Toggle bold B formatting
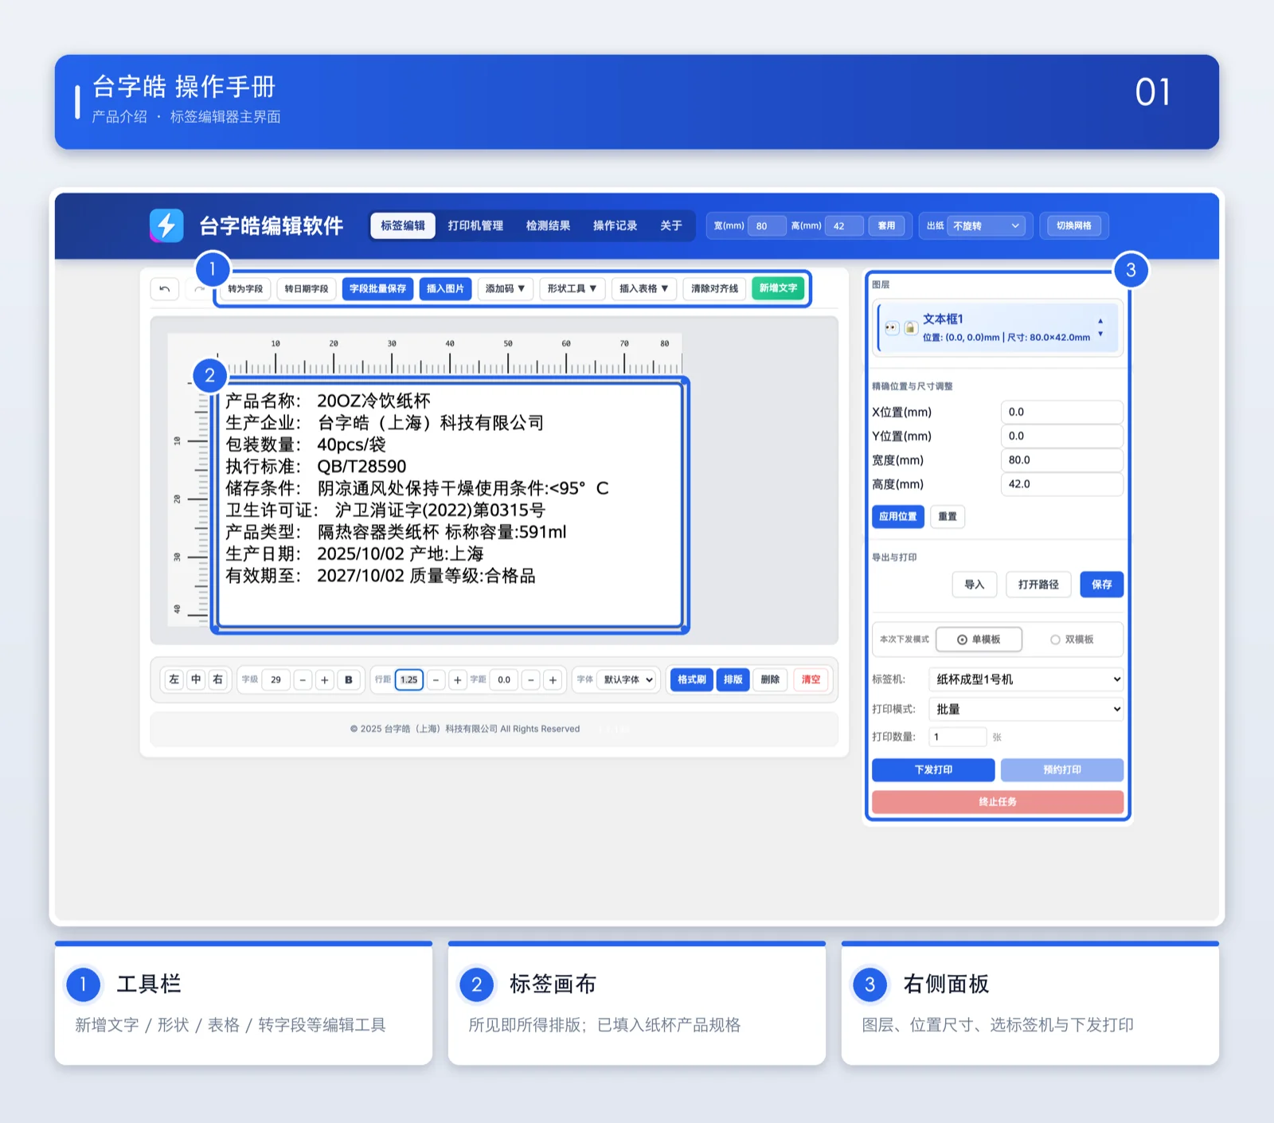The width and height of the screenshot is (1274, 1123). (349, 680)
